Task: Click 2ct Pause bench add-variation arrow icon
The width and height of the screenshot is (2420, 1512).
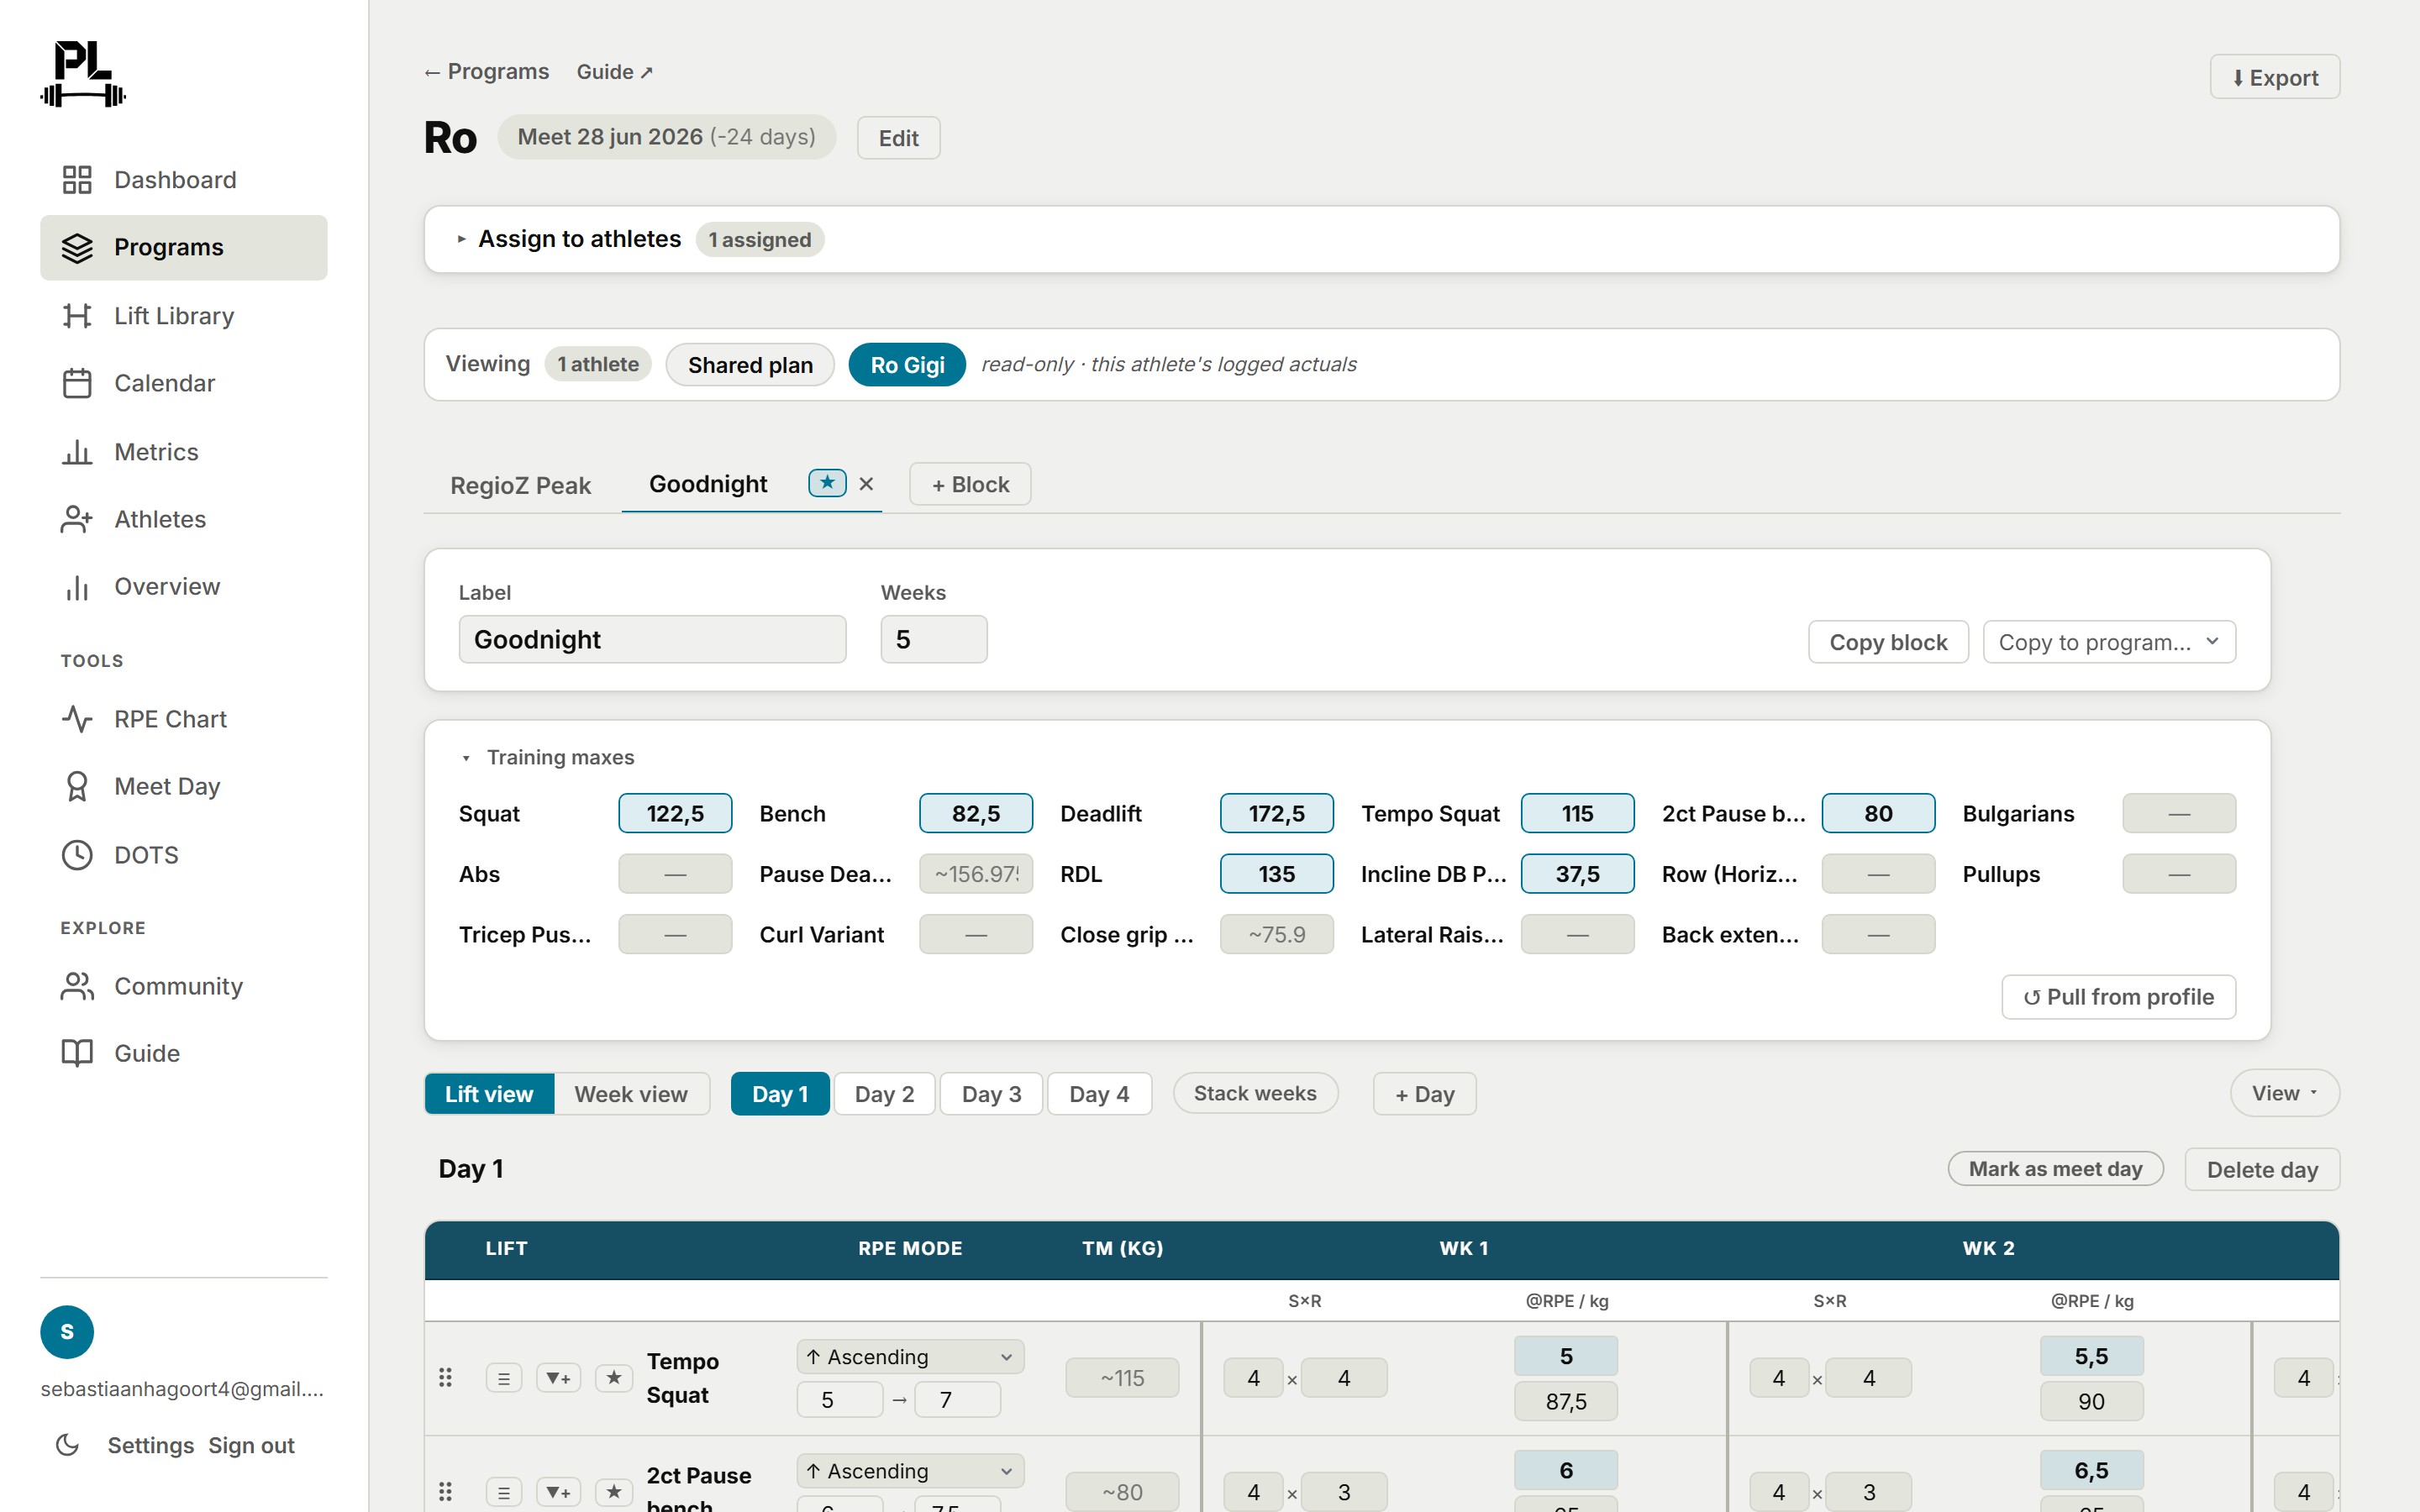Action: [559, 1492]
